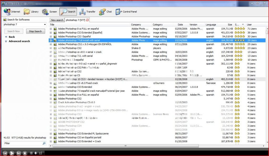Select 'Adobe Photoshop CS2' row by Shakie-D
Screen dimensions: 269x156
coord(157,48)
